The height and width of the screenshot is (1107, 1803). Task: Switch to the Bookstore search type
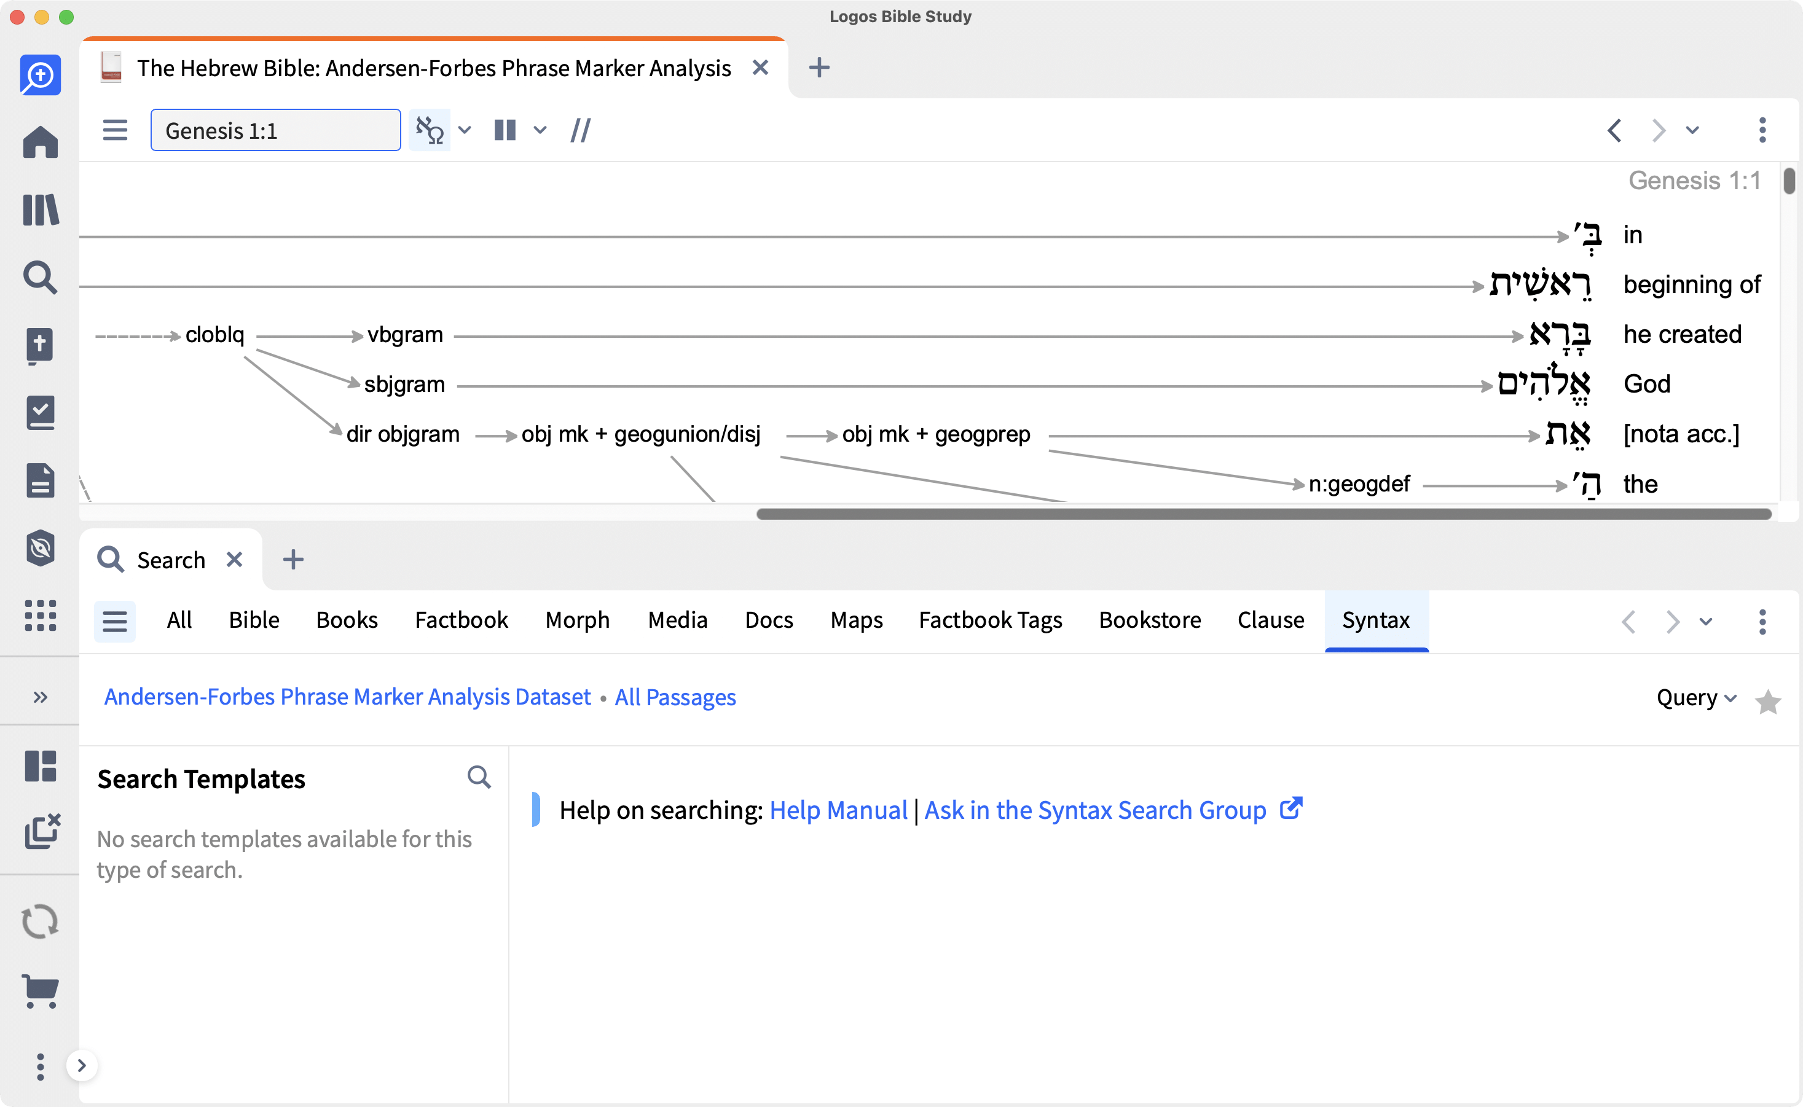point(1150,620)
